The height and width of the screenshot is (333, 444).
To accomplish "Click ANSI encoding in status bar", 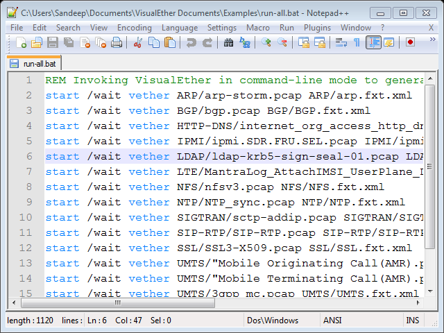I will tap(332, 321).
